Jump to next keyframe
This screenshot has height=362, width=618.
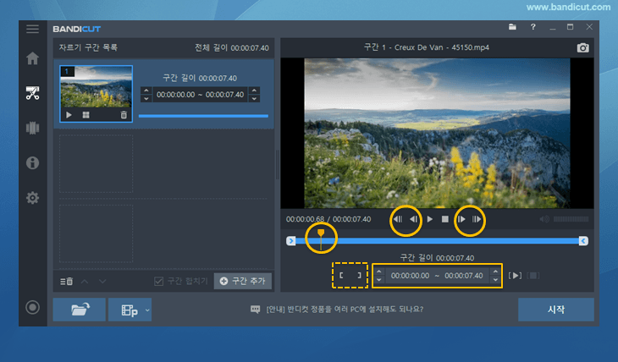click(x=477, y=219)
